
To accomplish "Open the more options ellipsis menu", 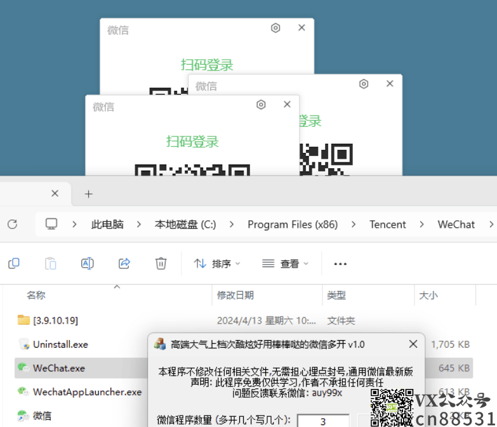I will (x=340, y=264).
